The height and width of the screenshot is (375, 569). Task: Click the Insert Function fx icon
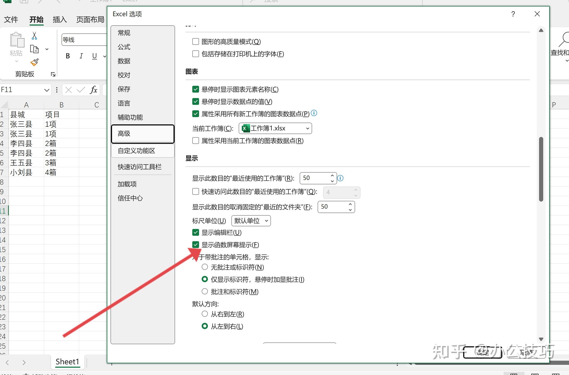(x=94, y=90)
